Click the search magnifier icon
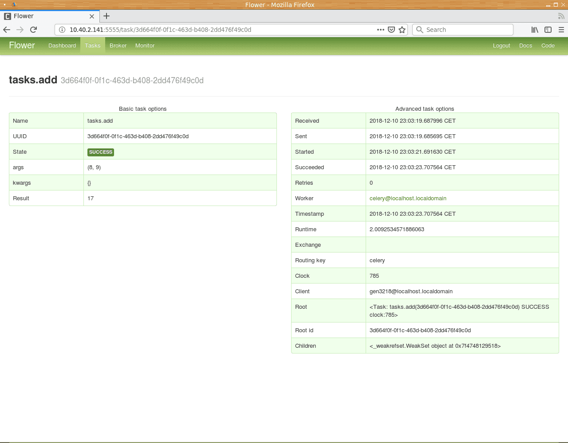The height and width of the screenshot is (443, 568). tap(419, 30)
